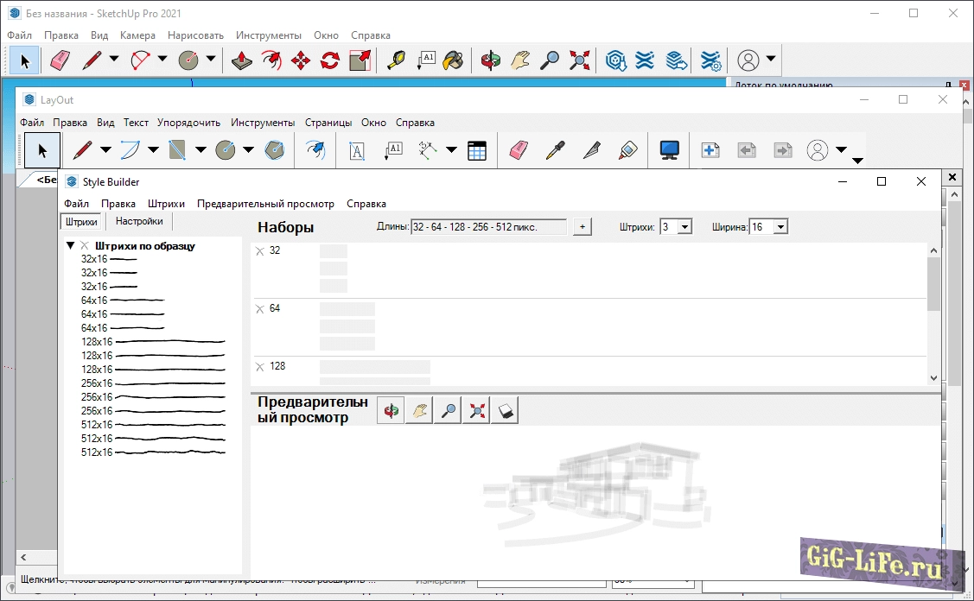974x601 pixels.
Task: Click the Table tool in LayOut toolbar
Action: tap(477, 150)
